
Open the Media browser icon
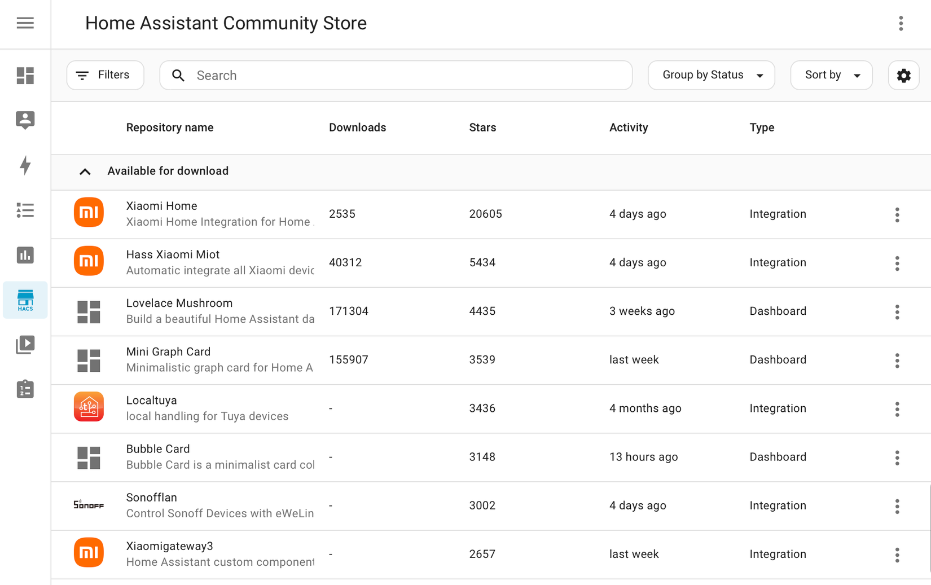(25, 344)
